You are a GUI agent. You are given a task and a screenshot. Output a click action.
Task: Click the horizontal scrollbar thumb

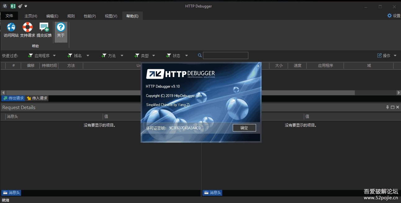tap(180, 93)
